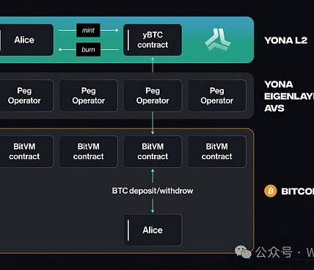The height and width of the screenshot is (270, 314).
Task: Click the YONA L2 heading text
Action: pyautogui.click(x=285, y=40)
